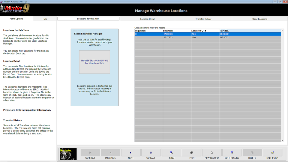This screenshot has width=288, height=162.
Task: Open the Transfer History tab
Action: (203, 19)
